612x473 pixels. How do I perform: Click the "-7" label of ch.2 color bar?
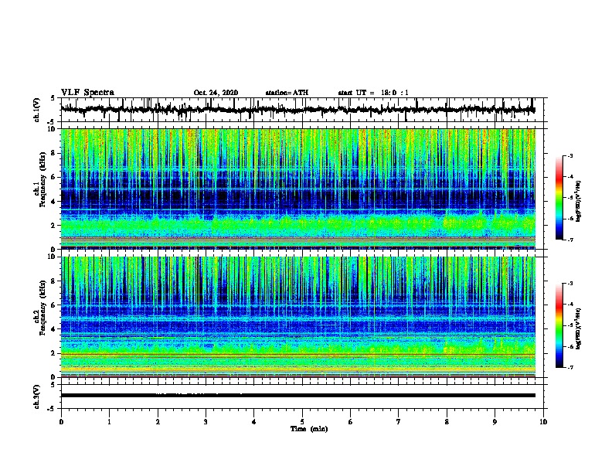point(570,368)
